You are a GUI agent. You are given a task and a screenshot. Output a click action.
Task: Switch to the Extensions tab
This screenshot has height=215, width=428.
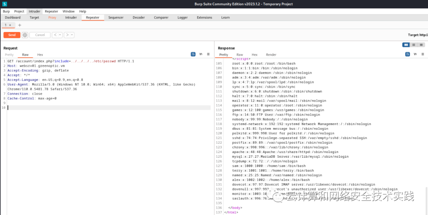(204, 17)
